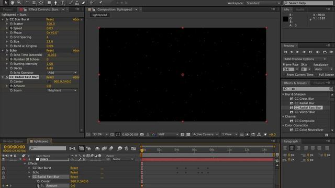Open 1 View layout dropdown

[229, 134]
